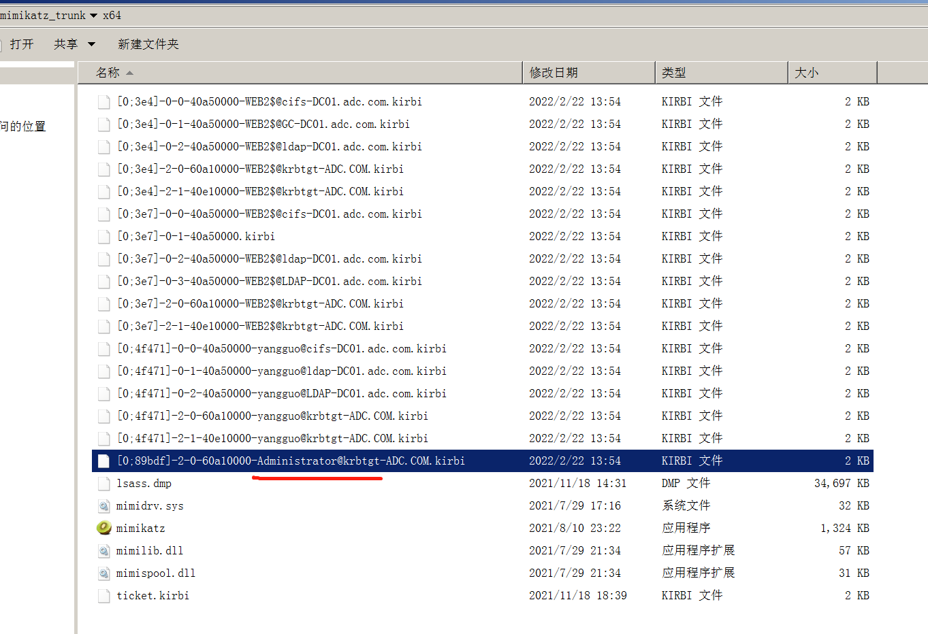Click the 应用程序 type cell of mimikatz
This screenshot has height=634, width=928.
click(x=686, y=528)
